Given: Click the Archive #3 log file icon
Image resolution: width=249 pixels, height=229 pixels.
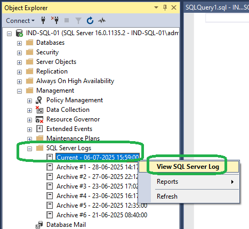Looking at the screenshot, I should 50,186.
